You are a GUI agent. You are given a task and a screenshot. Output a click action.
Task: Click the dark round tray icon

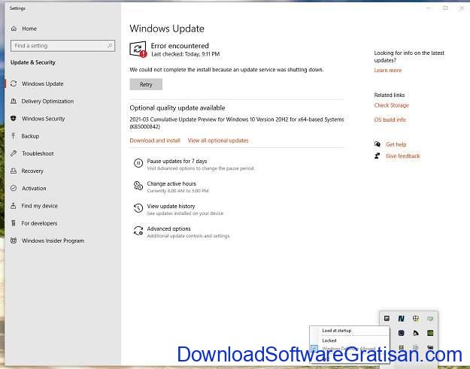click(x=401, y=333)
